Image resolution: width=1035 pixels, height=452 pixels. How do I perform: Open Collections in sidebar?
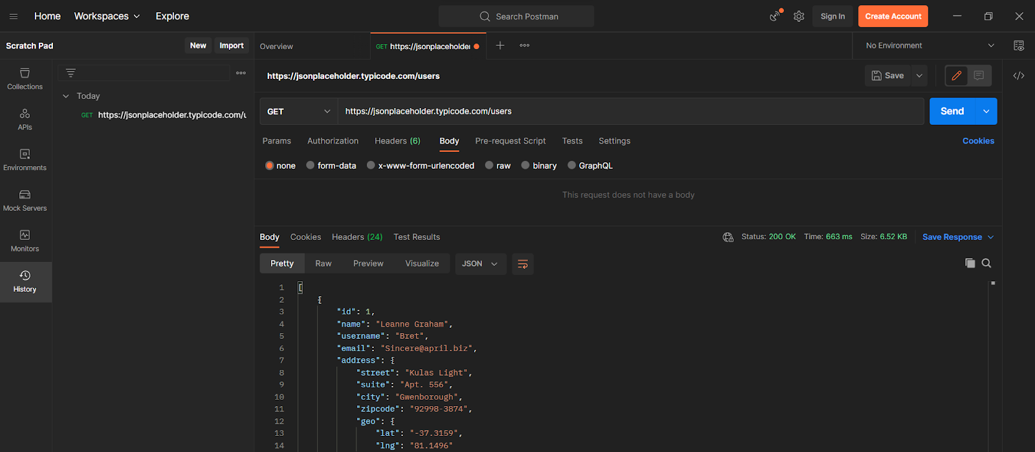(25, 79)
